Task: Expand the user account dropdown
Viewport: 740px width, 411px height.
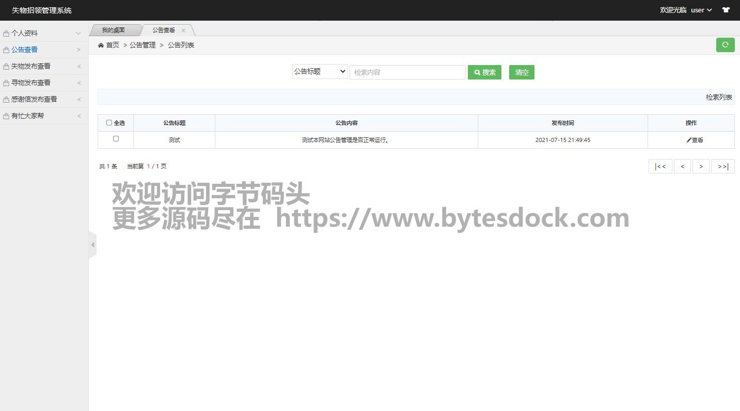Action: [x=701, y=10]
